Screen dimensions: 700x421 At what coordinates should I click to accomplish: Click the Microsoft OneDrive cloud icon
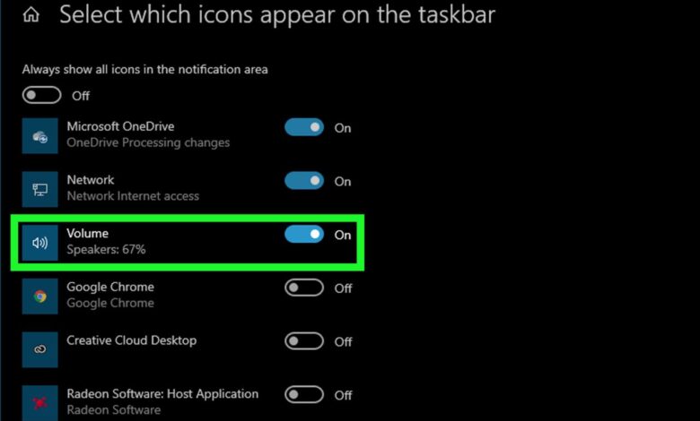(40, 135)
